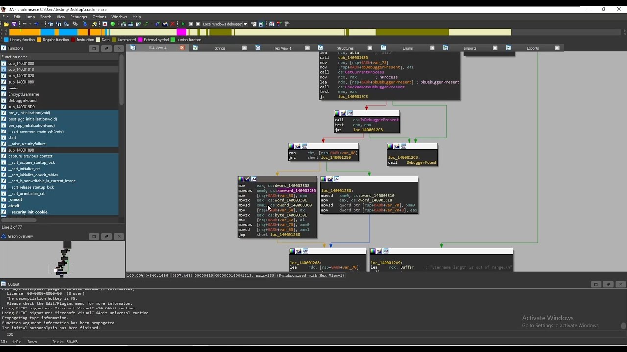Image resolution: width=627 pixels, height=352 pixels.
Task: Click the Enums tab icon
Action: pyautogui.click(x=383, y=48)
